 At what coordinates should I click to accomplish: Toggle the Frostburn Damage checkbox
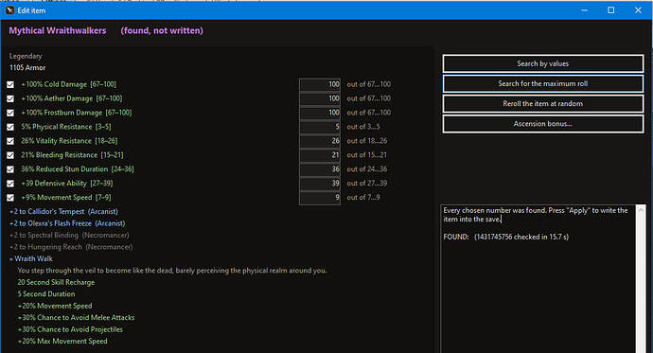pyautogui.click(x=10, y=113)
